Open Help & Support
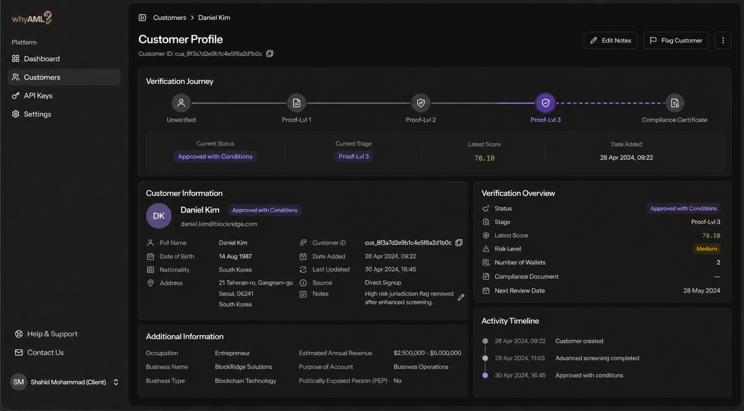The width and height of the screenshot is (744, 411). point(46,334)
